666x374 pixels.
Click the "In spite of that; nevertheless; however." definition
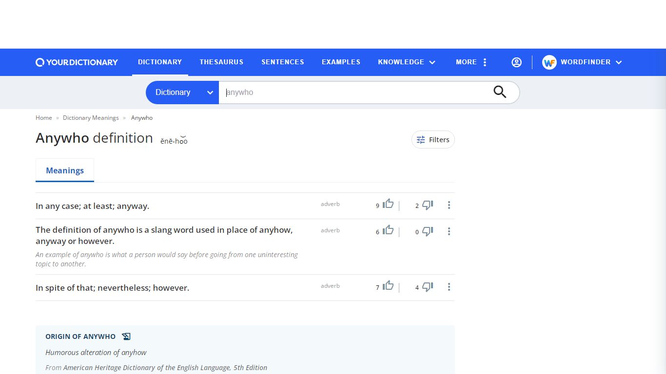pyautogui.click(x=113, y=288)
